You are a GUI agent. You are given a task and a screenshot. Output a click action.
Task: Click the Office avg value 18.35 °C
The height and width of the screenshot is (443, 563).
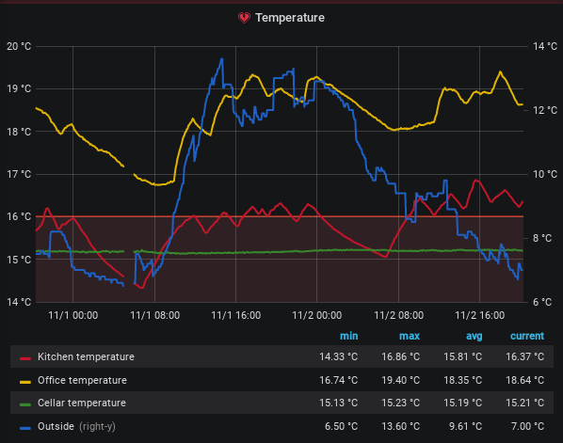click(x=463, y=380)
